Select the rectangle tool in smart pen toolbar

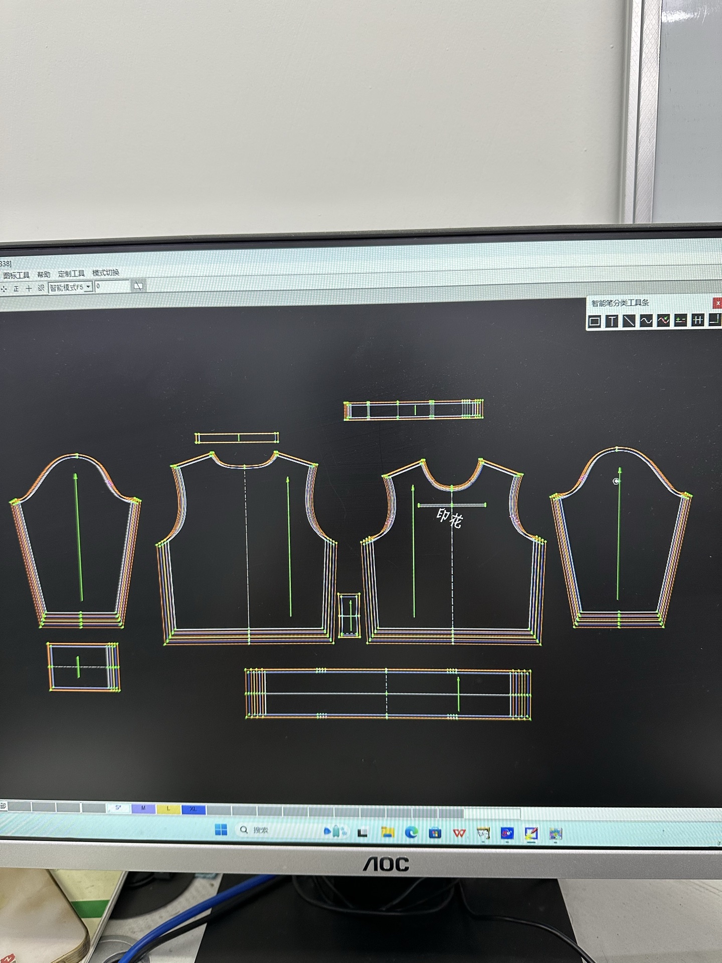click(594, 321)
